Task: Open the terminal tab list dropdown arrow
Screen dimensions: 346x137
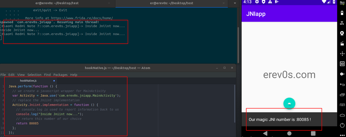Action: 235,3
